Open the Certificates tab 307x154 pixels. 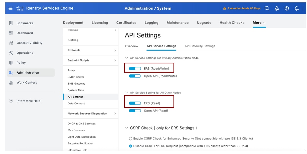[x=126, y=23]
